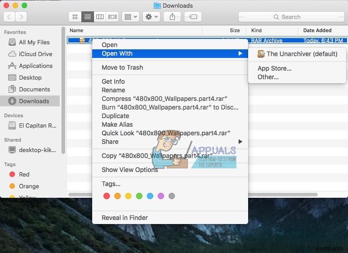Apply orange tag color dot
348x253 pixels.
coord(118,196)
